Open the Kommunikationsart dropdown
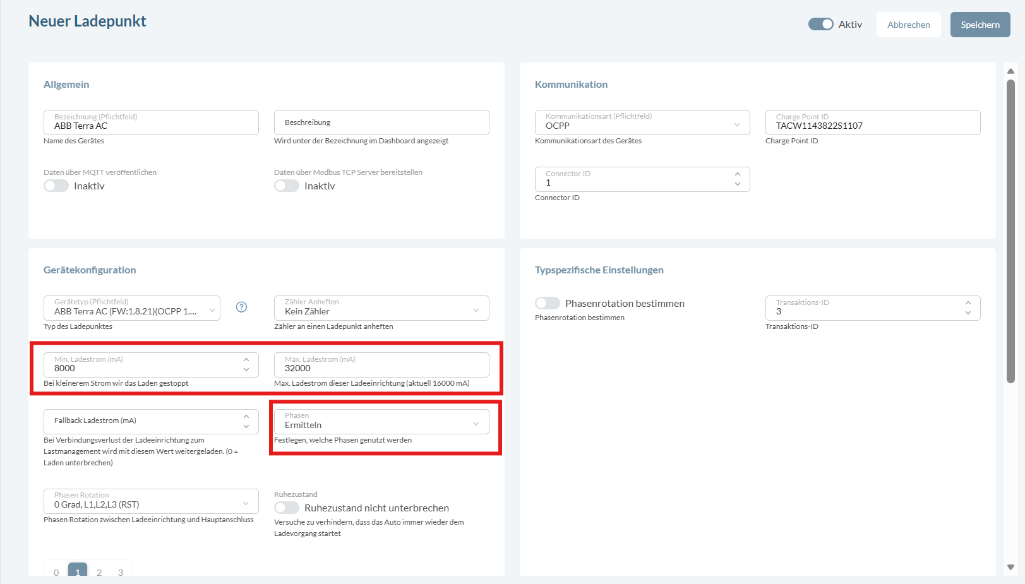1025x584 pixels. tap(642, 122)
